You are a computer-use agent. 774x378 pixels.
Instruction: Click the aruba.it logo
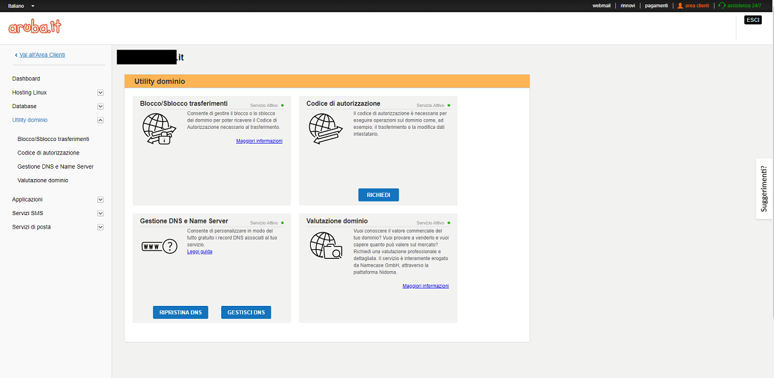tap(35, 27)
